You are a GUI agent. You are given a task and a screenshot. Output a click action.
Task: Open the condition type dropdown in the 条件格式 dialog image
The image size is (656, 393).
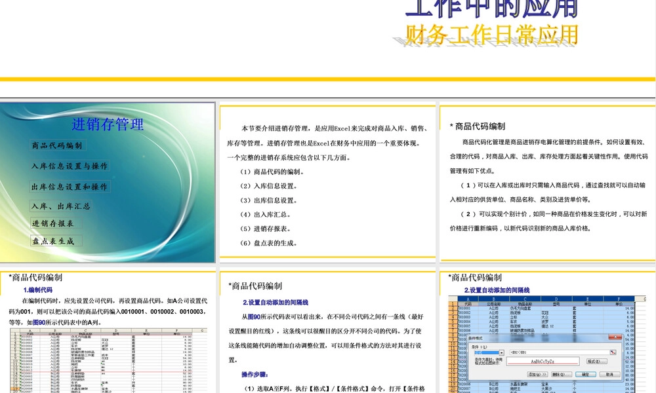[x=501, y=353]
